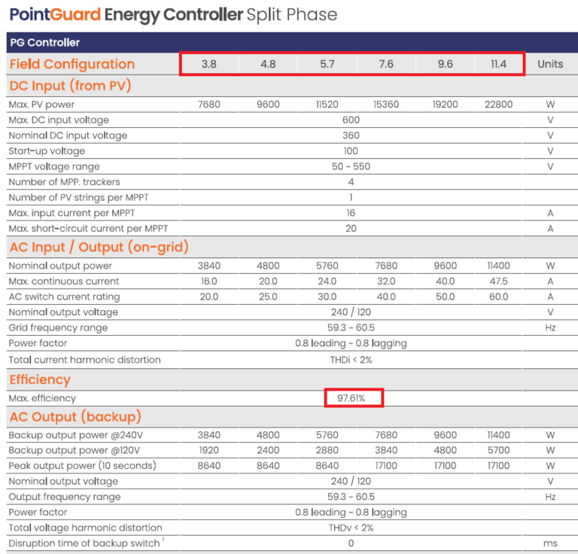Click the "THDv < 2%" value
Screen dimensions: 578x554
(x=351, y=528)
